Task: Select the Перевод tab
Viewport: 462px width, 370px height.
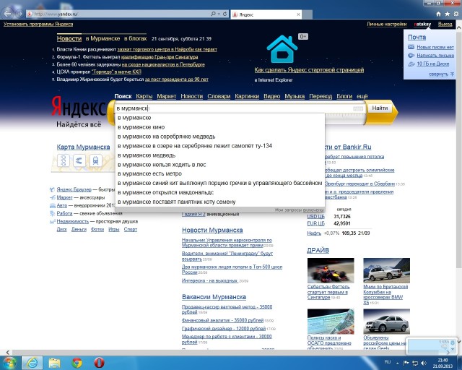Action: click(321, 96)
